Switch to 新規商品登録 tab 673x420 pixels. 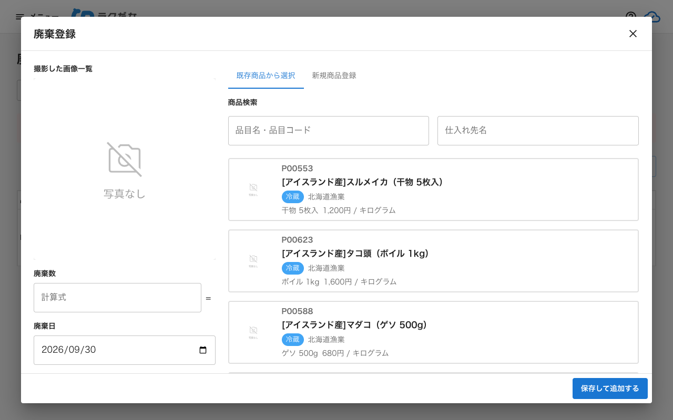coord(334,76)
